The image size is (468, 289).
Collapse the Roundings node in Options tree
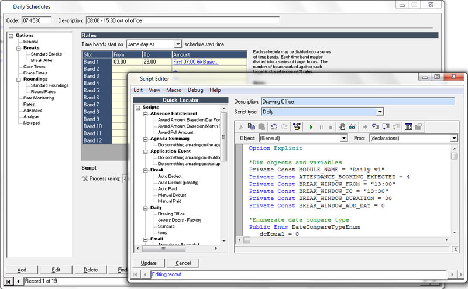tap(19, 79)
